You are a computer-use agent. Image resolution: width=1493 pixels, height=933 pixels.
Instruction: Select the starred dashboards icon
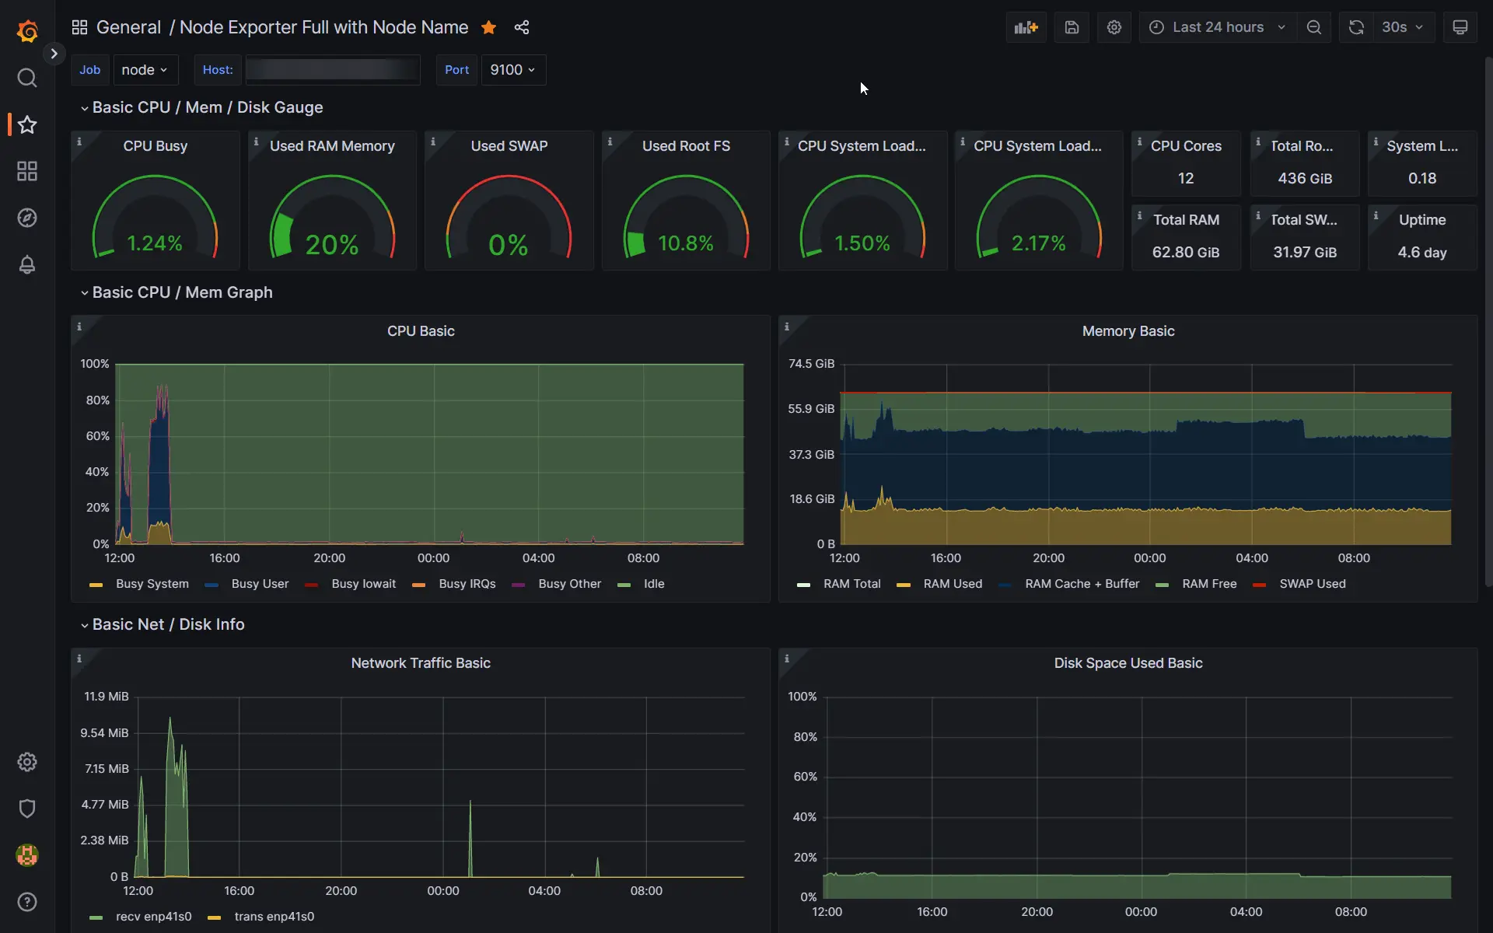point(27,124)
